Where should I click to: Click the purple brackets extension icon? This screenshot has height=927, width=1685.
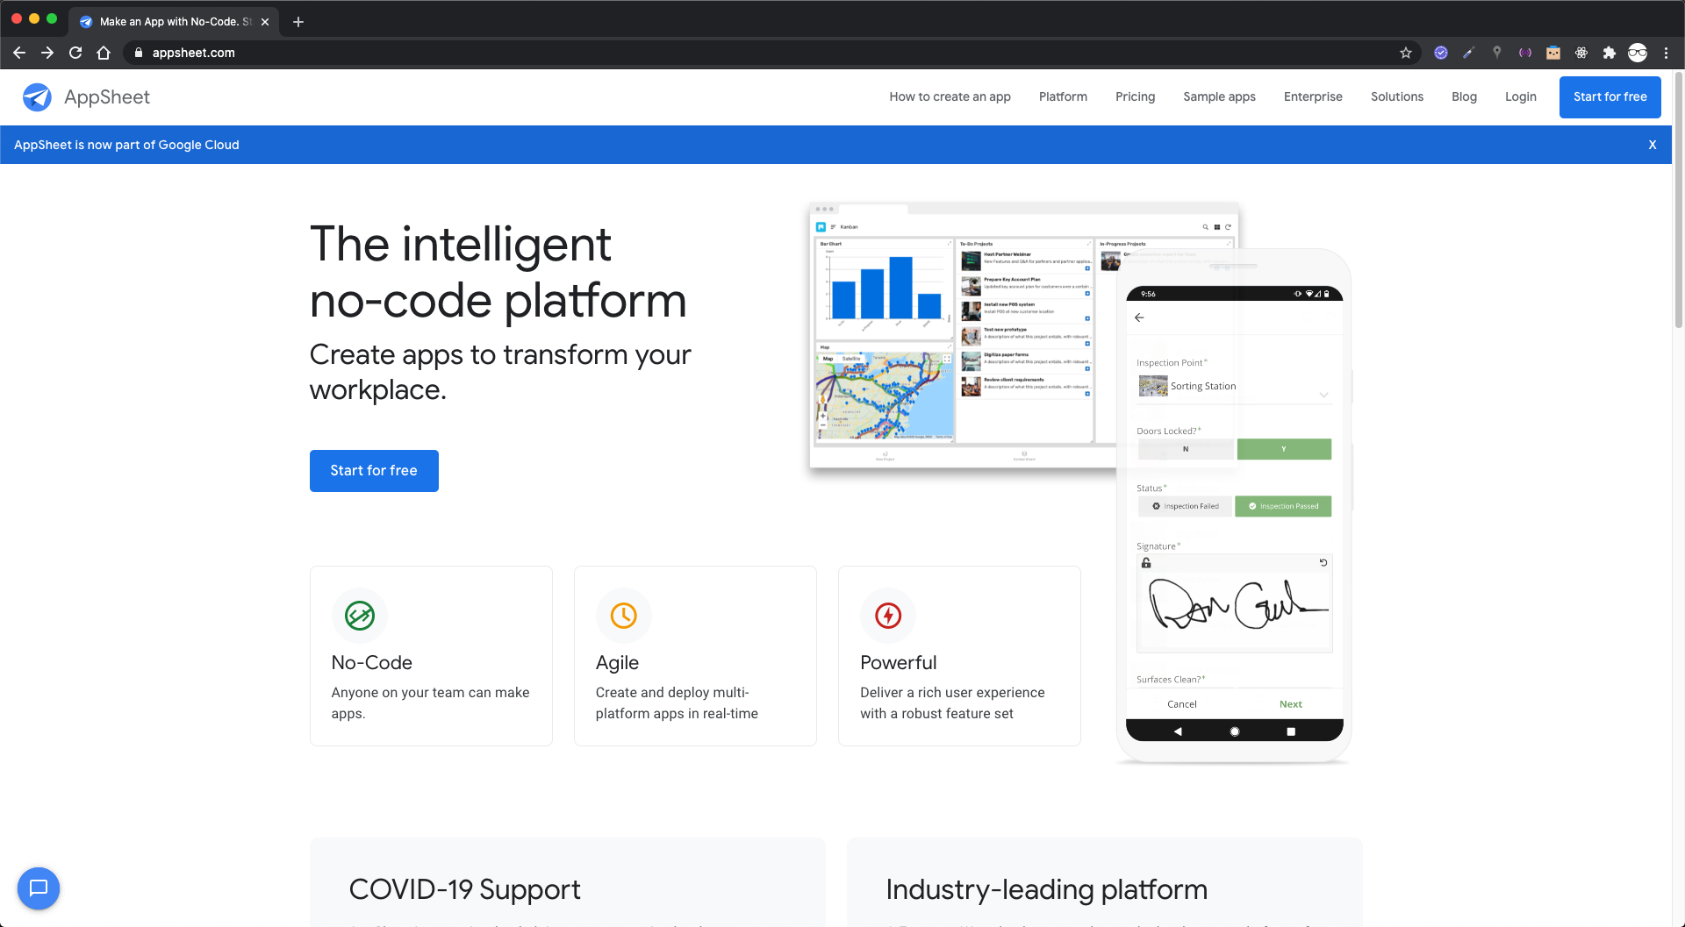coord(1525,53)
